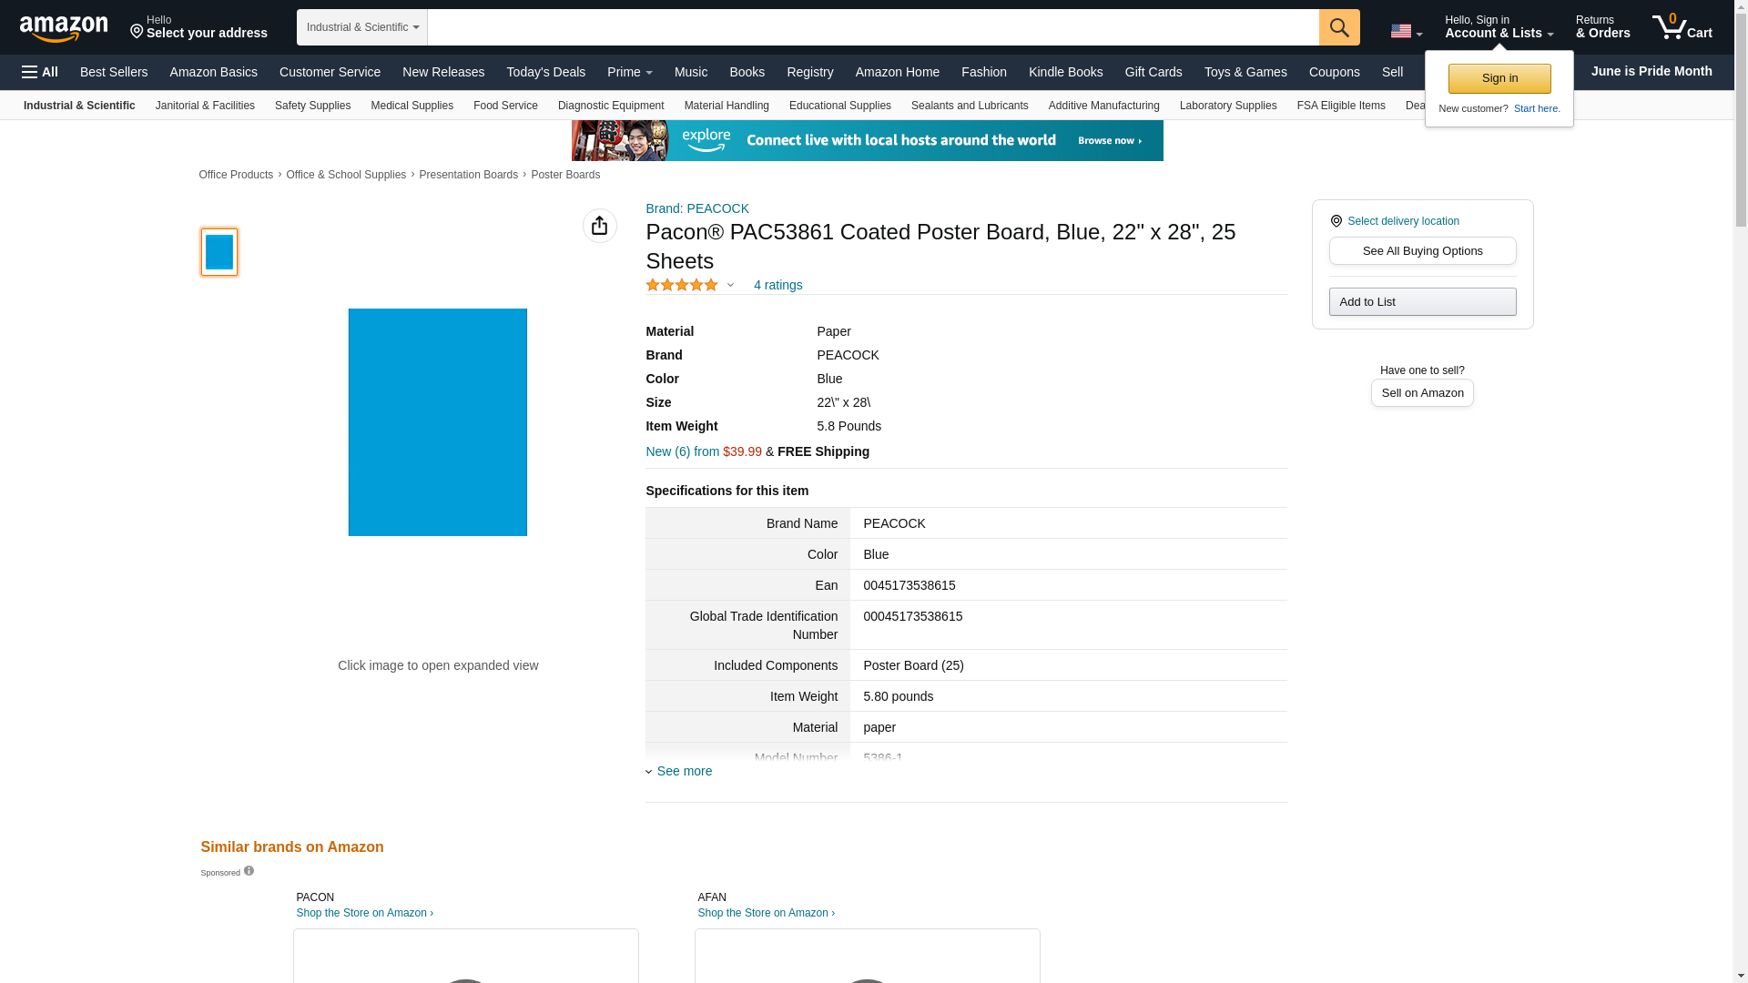Open the 4 ratings link
The height and width of the screenshot is (983, 1748).
777,285
